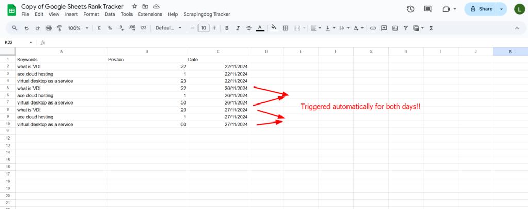Decrease decimal places
Screen dimensions: 528x209
tap(121, 28)
